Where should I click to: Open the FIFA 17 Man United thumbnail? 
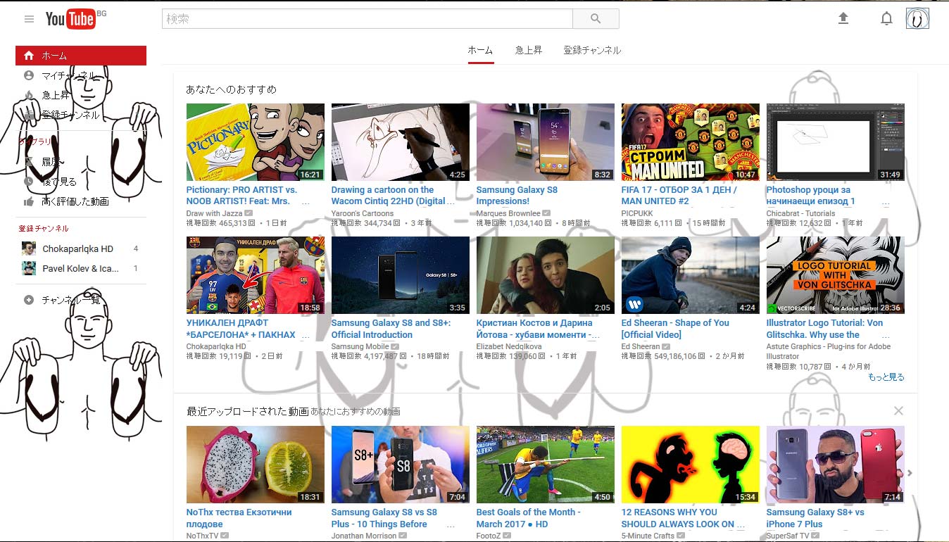click(691, 142)
